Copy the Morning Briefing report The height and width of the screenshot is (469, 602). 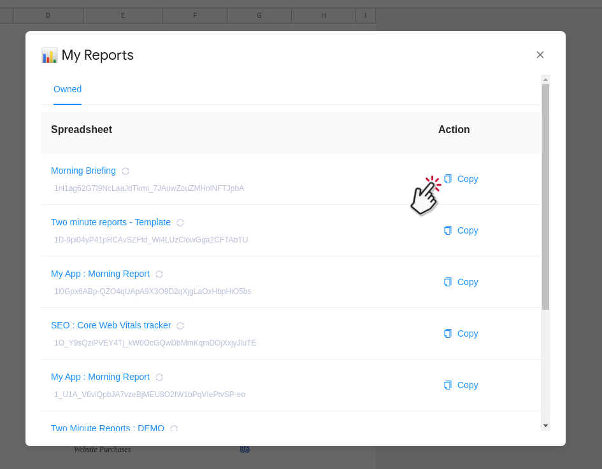(x=461, y=179)
